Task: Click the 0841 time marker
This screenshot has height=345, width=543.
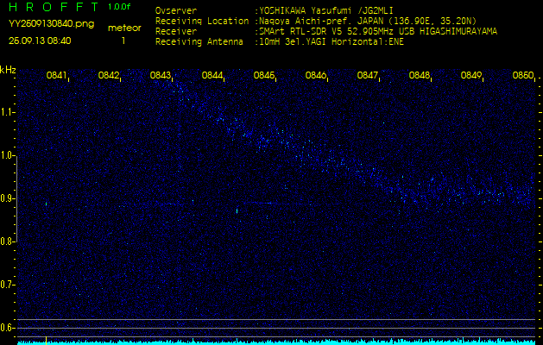Action: pyautogui.click(x=57, y=76)
